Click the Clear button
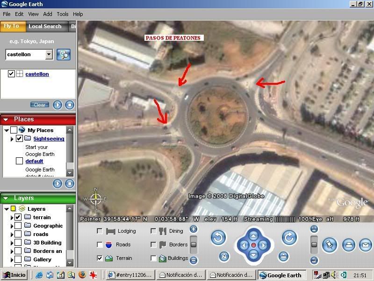This screenshot has height=281, width=374. tap(40, 104)
